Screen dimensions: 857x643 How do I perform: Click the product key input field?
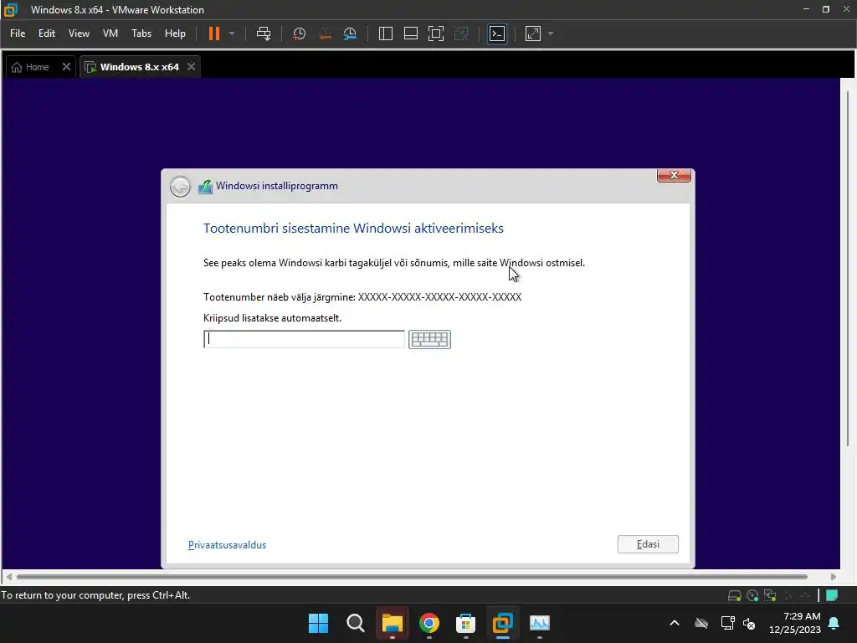304,339
